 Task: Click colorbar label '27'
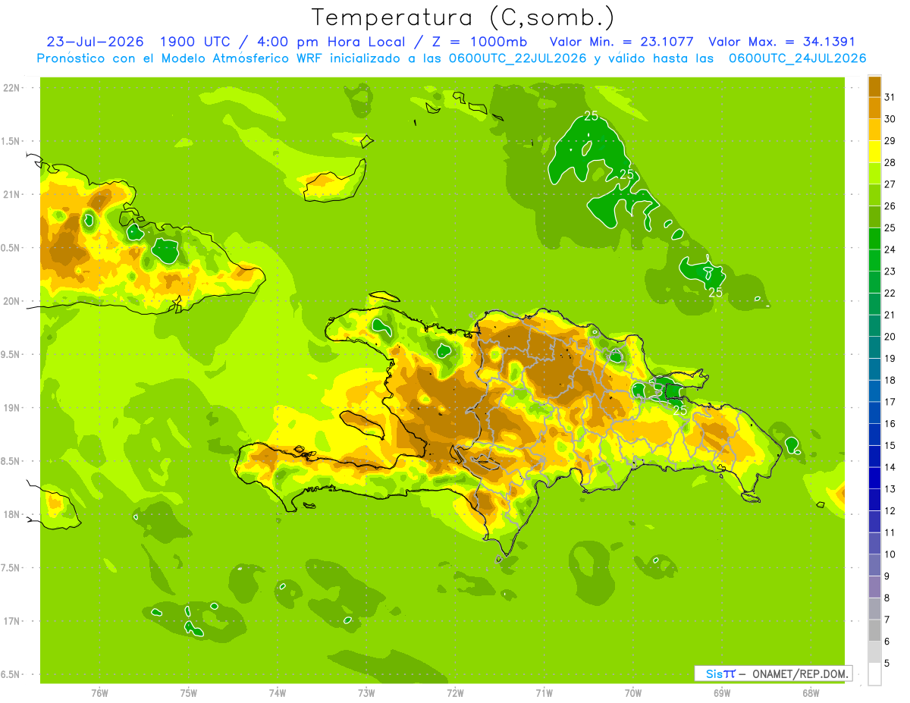coord(890,184)
